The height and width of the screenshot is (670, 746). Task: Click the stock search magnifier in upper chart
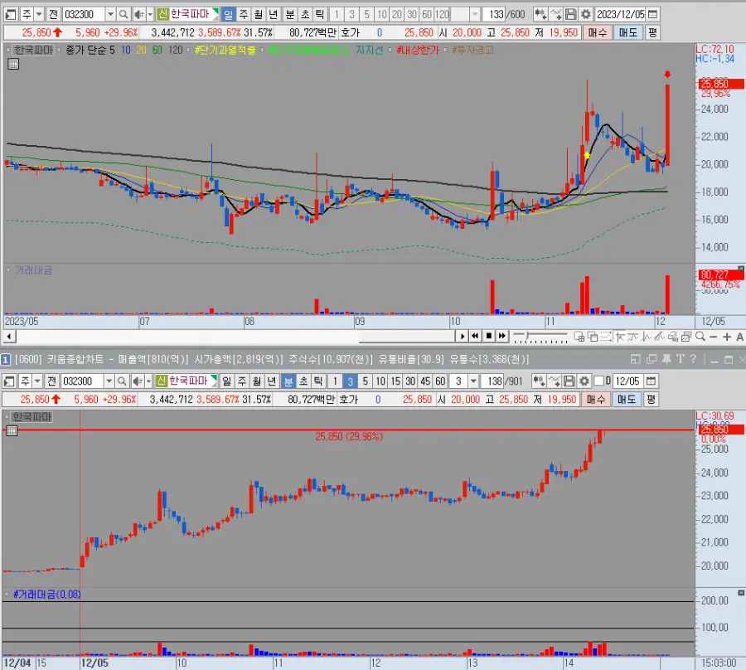(x=124, y=14)
